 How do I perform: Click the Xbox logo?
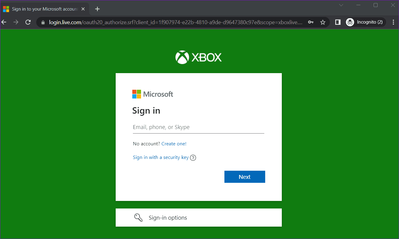coord(198,57)
